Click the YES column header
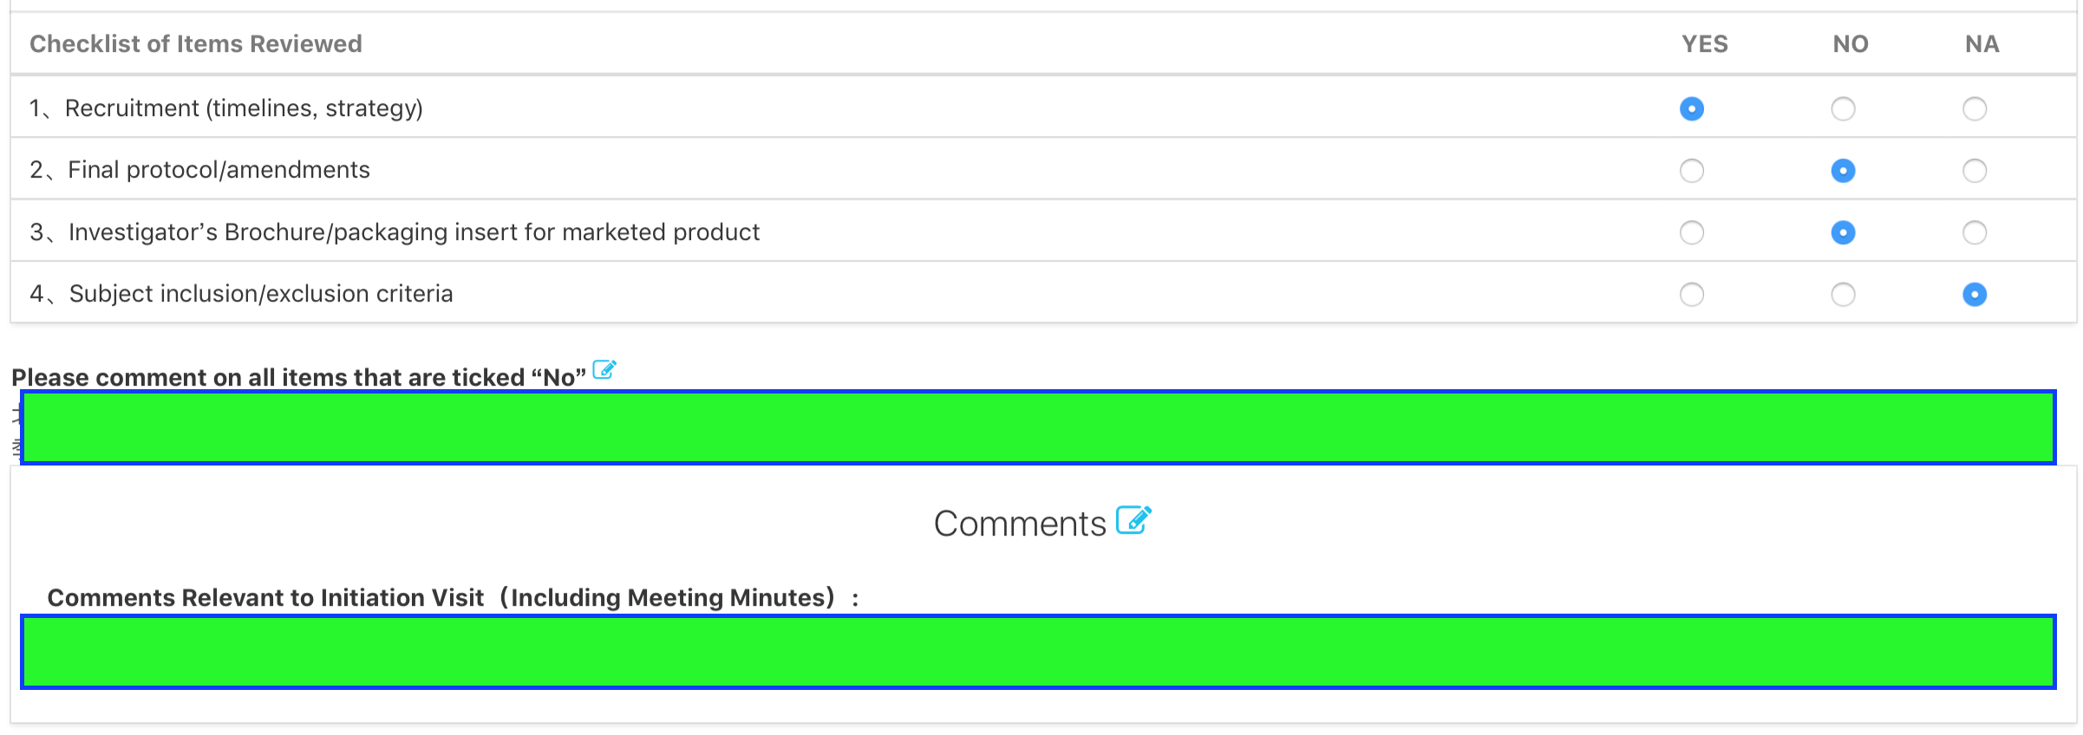2083x735 pixels. point(1704,44)
